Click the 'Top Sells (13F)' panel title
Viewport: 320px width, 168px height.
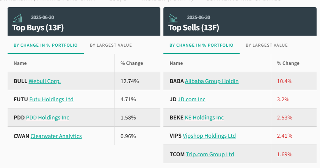[193, 27]
